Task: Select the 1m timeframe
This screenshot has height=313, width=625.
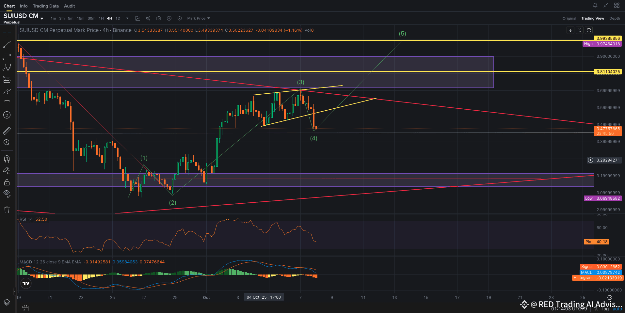Action: point(53,18)
